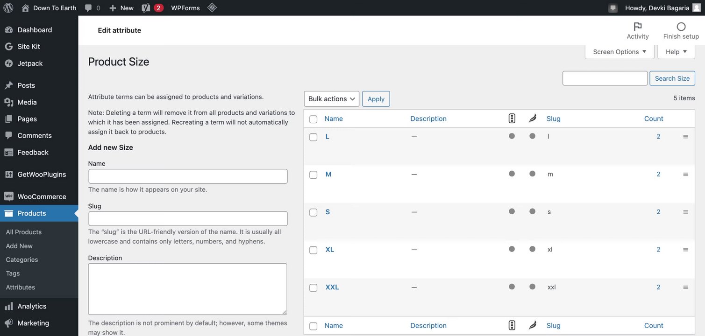Screen dimensions: 705x336
Task: Click the Yoast SEO score column icon
Action: 512,119
